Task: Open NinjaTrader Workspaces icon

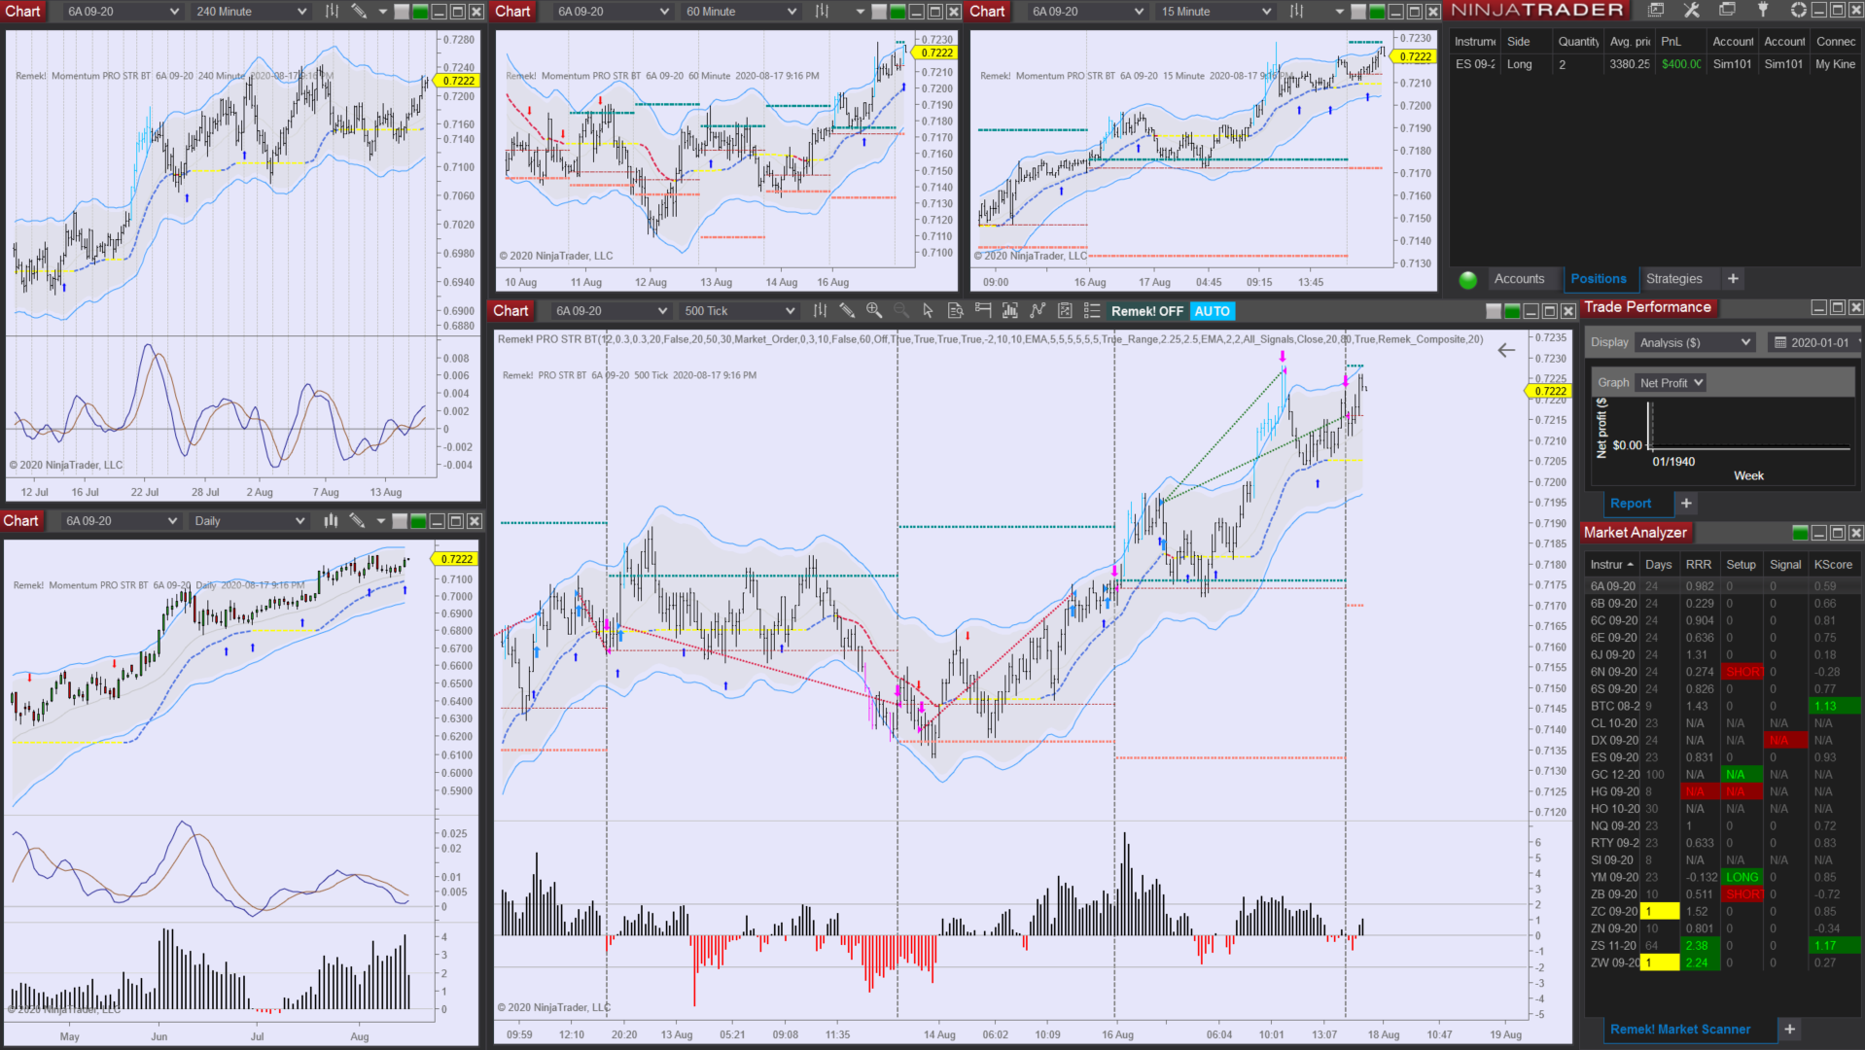Action: [1727, 10]
